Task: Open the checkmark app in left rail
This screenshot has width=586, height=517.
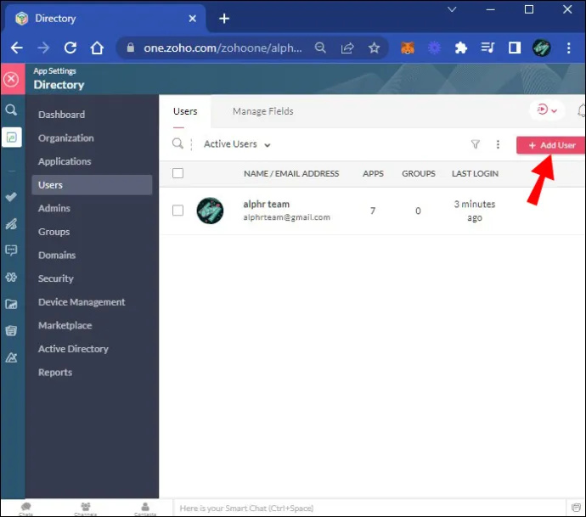Action: [11, 197]
